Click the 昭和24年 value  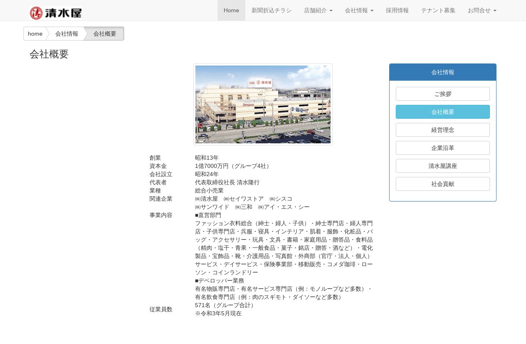(207, 174)
